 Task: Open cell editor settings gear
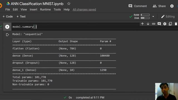coord(165,24)
